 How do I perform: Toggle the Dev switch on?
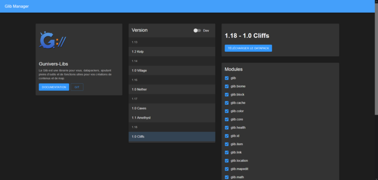point(197,30)
